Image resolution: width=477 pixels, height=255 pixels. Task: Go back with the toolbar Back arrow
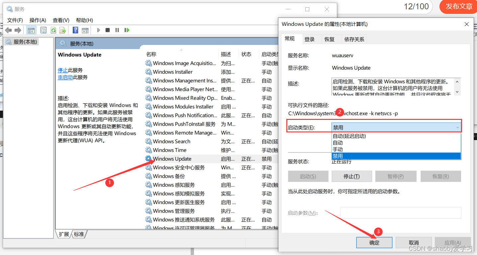[x=9, y=30]
